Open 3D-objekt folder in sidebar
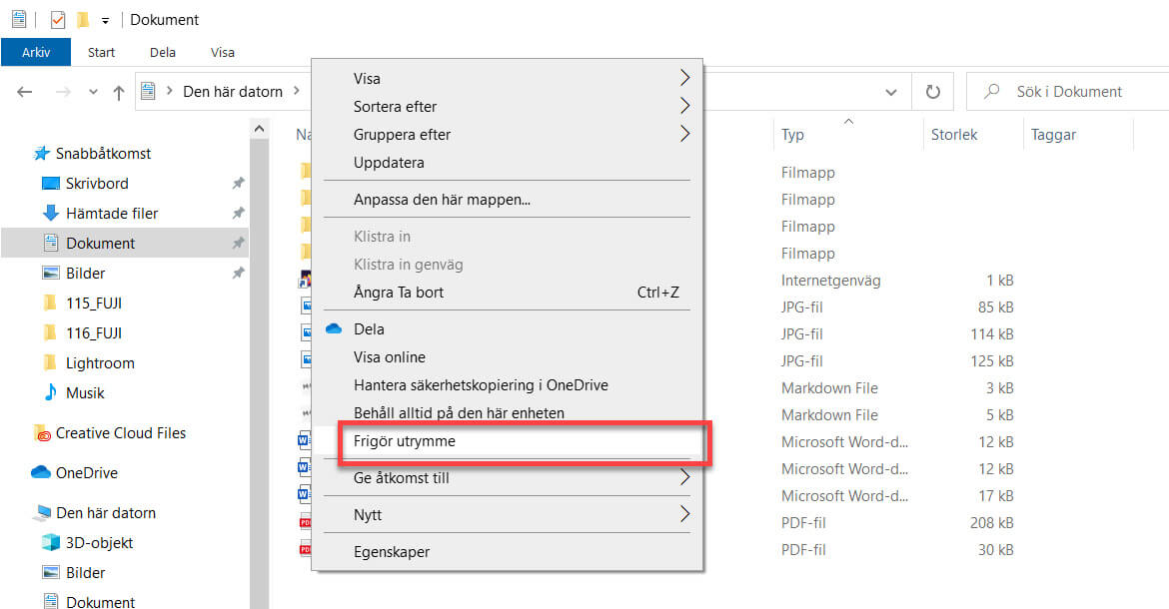 [x=99, y=543]
